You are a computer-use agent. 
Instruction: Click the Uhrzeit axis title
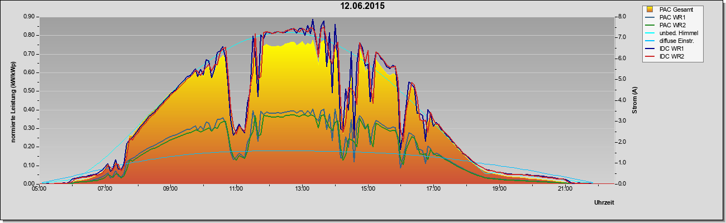click(x=604, y=203)
